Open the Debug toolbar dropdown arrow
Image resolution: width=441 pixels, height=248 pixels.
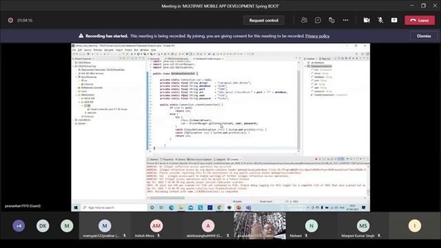(x=134, y=54)
